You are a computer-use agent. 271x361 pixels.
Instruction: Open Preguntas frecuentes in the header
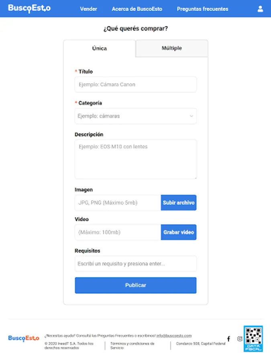[203, 9]
